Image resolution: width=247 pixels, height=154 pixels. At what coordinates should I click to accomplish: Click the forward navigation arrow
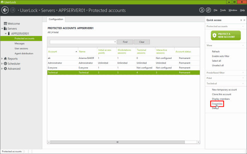tap(13, 10)
